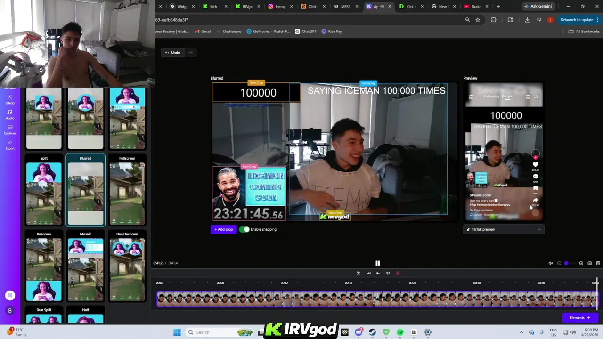The height and width of the screenshot is (339, 603).
Task: Click the fit timeline icon
Action: 589,263
